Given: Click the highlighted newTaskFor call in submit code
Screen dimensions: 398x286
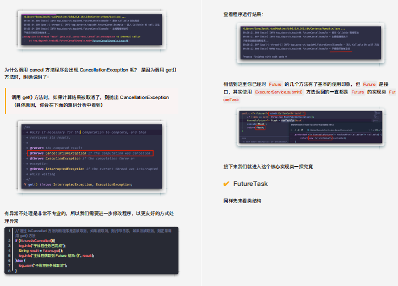Looking at the screenshot, I should tap(287, 120).
